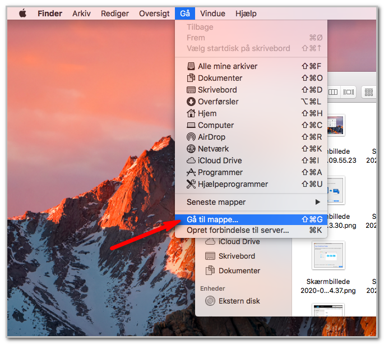Choose Overførsler from the Gå menu
This screenshot has width=384, height=344.
[x=251, y=102]
